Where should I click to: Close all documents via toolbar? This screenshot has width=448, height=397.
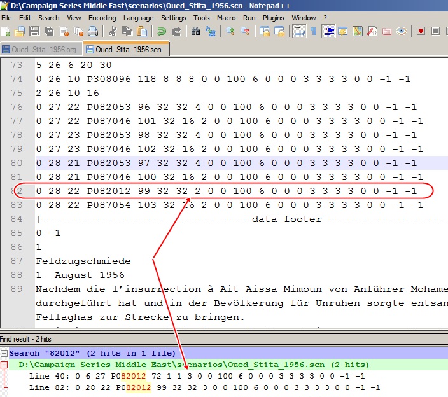78,31
